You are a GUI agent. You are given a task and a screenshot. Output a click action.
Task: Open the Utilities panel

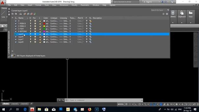(x=173, y=14)
